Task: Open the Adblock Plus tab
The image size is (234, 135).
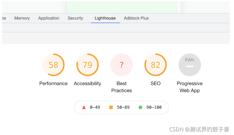Action: point(136,18)
